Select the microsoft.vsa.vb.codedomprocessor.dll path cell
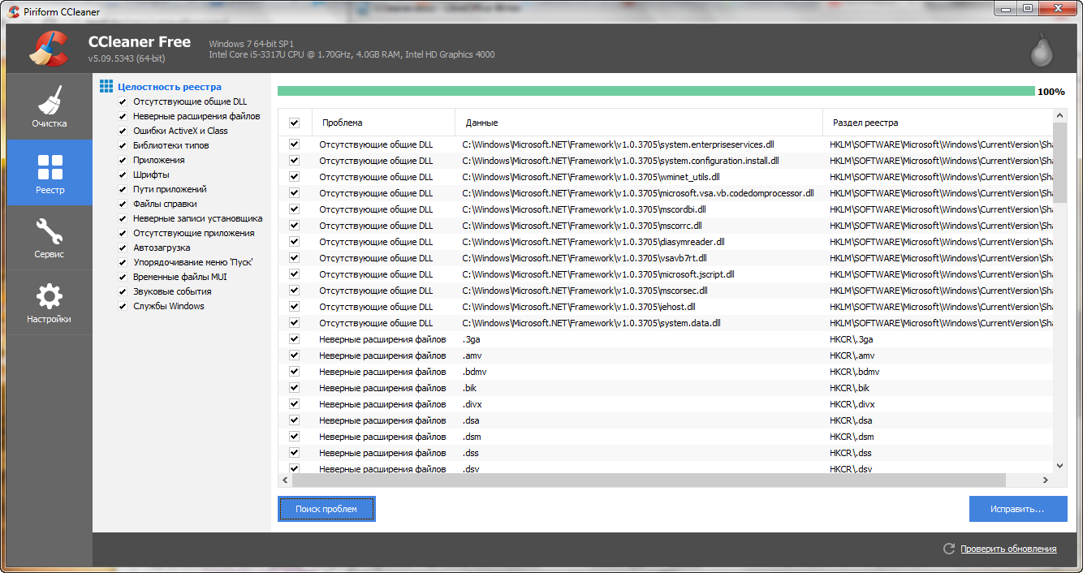Image resolution: width=1083 pixels, height=573 pixels. pyautogui.click(x=638, y=193)
